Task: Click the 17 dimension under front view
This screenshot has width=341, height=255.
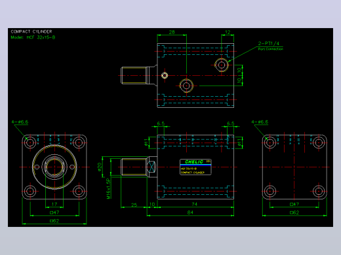Action: coord(54,204)
